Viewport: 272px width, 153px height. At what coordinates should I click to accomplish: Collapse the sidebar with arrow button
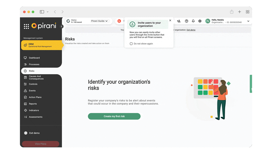tap(62, 26)
